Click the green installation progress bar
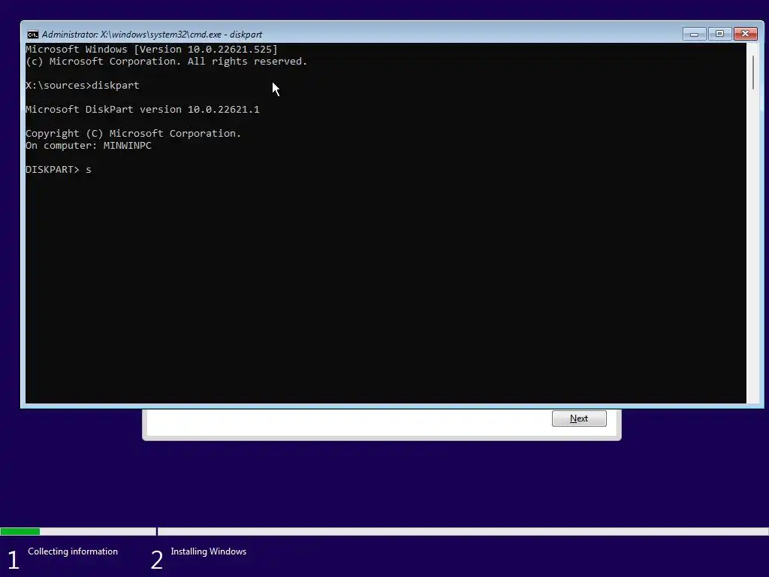Image resolution: width=769 pixels, height=577 pixels. pyautogui.click(x=20, y=531)
